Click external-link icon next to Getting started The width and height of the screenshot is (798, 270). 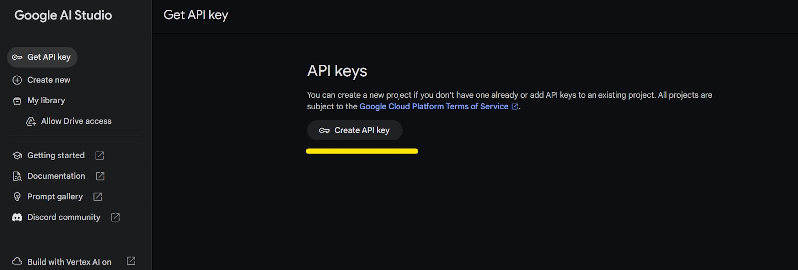[100, 155]
